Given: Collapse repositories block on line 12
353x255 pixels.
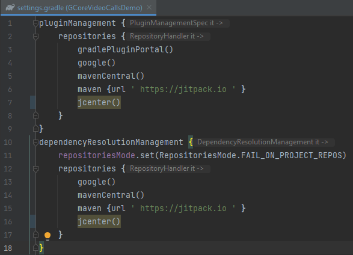Looking at the screenshot, I should pos(35,168).
